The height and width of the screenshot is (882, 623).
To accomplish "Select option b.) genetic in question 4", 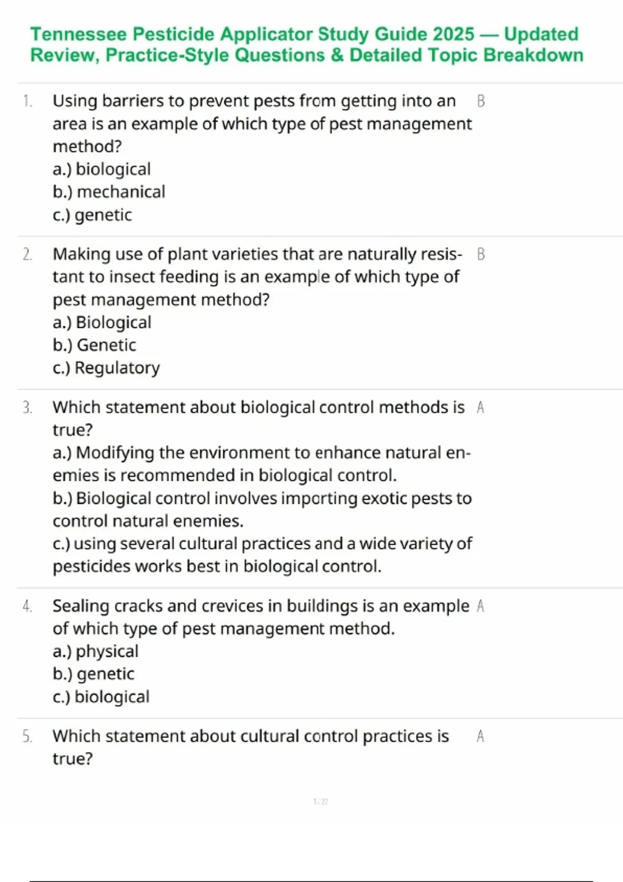I will (93, 674).
